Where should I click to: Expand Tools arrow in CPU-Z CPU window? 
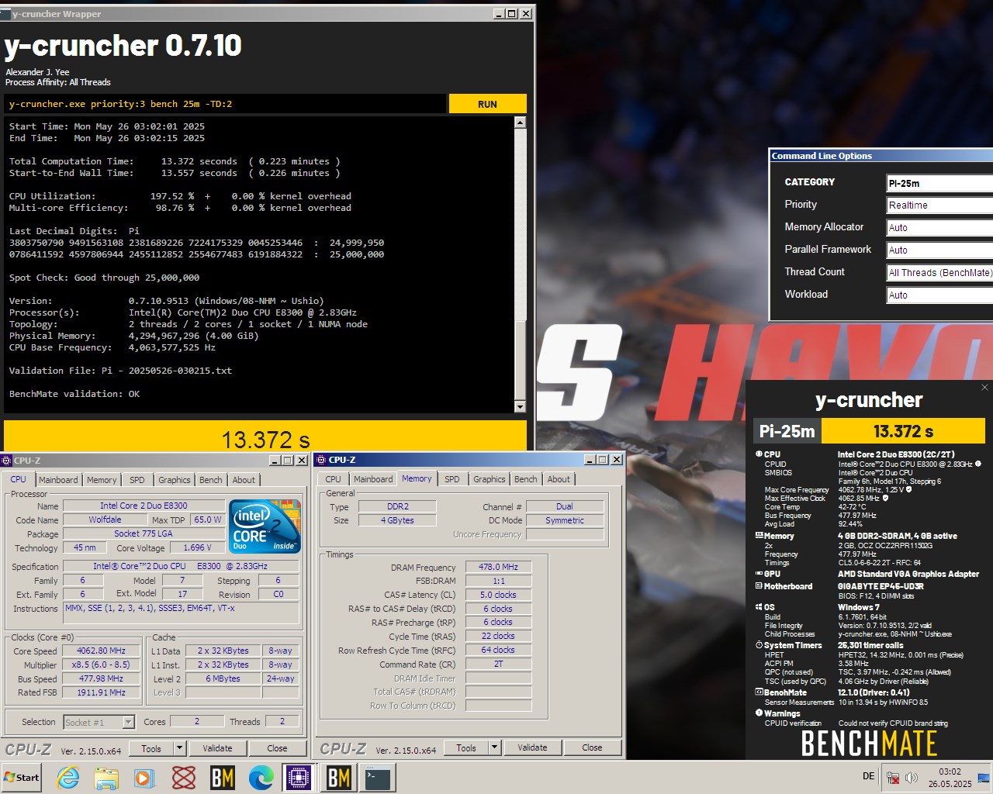pyautogui.click(x=179, y=748)
